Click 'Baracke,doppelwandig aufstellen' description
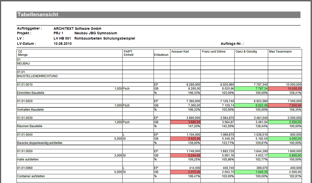This screenshot has width=312, height=183. [x=40, y=143]
